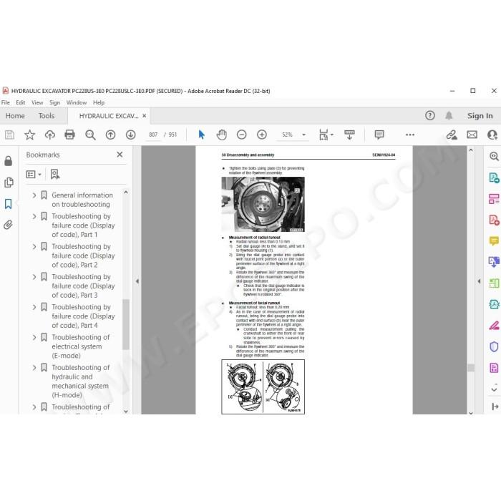Collapse left navigation pane arrow
The height and width of the screenshot is (501, 501).
coord(137,281)
